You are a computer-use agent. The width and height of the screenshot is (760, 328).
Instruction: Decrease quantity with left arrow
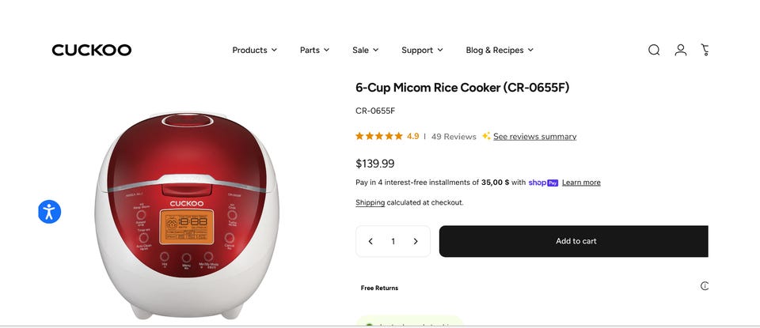370,241
